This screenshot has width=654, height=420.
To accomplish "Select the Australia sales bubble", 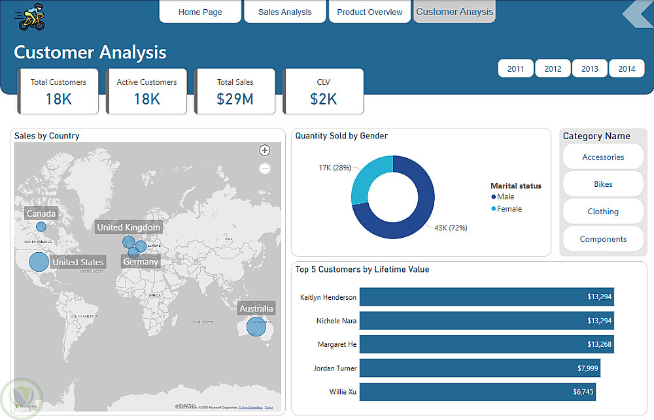I will (x=256, y=327).
